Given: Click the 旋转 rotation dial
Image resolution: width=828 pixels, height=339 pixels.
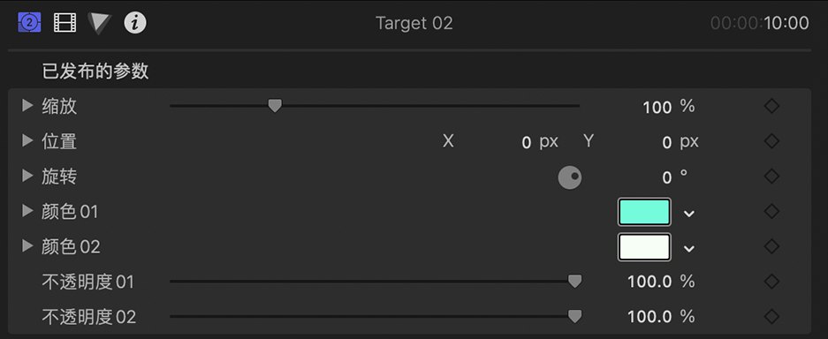Looking at the screenshot, I should pyautogui.click(x=570, y=177).
